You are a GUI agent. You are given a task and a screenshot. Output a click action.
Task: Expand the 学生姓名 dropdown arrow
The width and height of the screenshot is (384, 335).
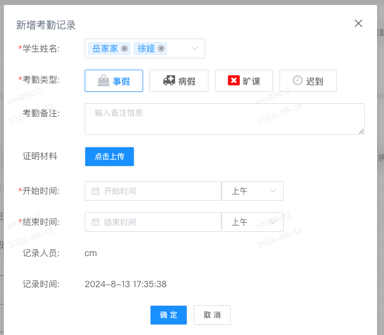point(194,48)
